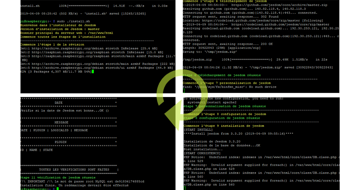Select the 'ID | NAME | STATE' row
Viewport: 362px width, 190px height.
[37, 150]
